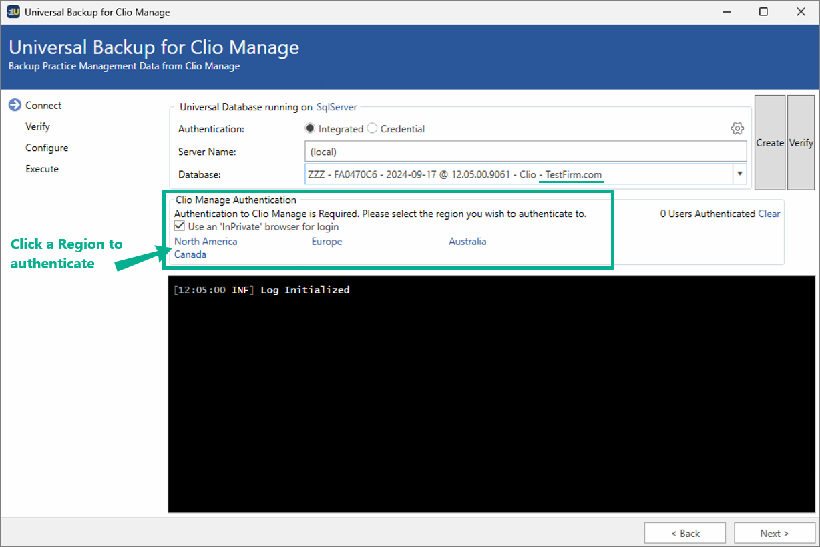Go to the Configure step
Image resolution: width=820 pixels, height=547 pixels.
(x=47, y=148)
